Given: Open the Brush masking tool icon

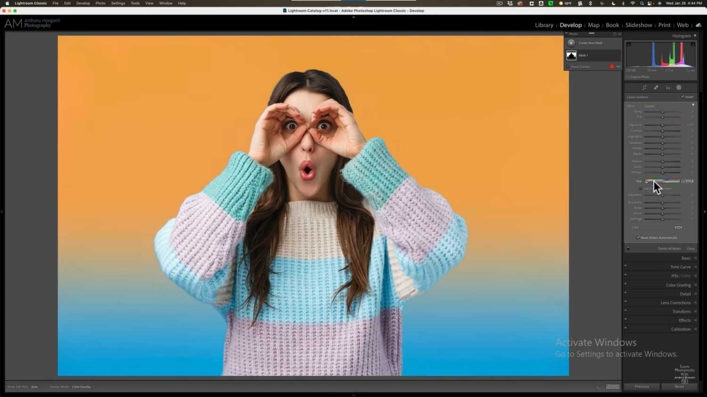Looking at the screenshot, I should point(656,87).
